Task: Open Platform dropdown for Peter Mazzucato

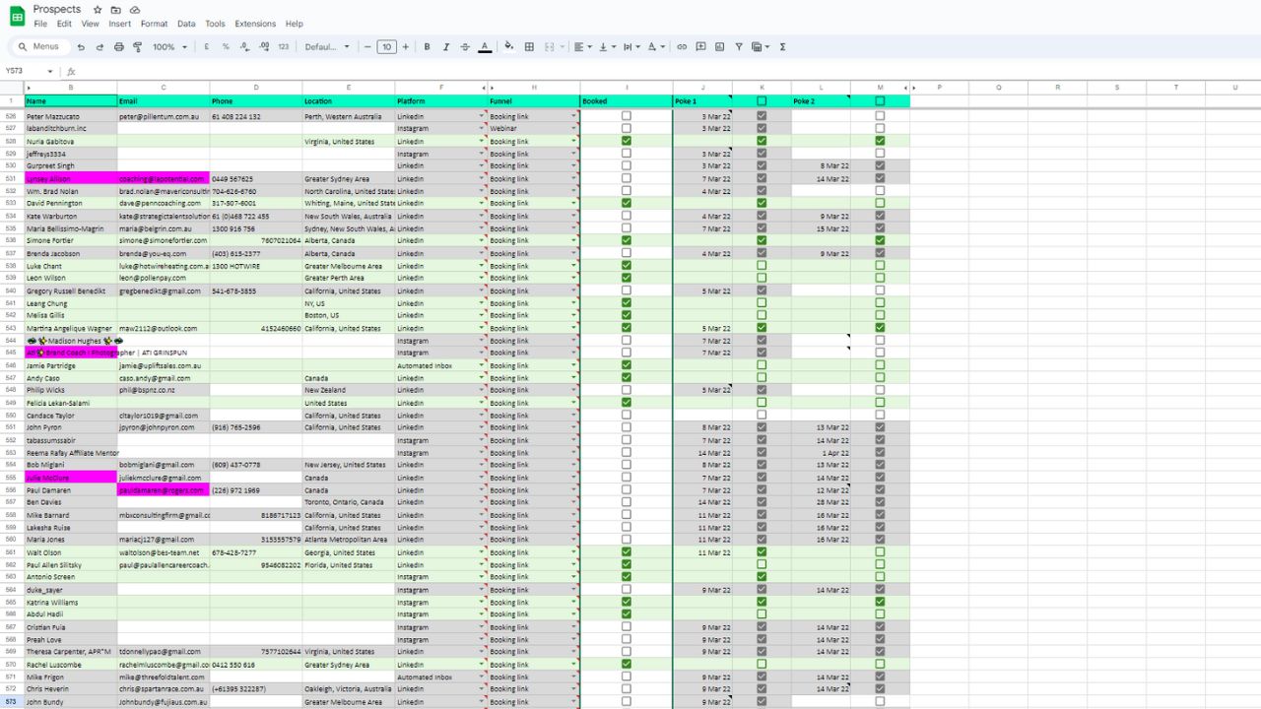Action: (482, 116)
